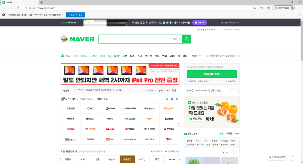This screenshot has height=164, width=303.
Task: Expand the search autocomplete dropdown arrow
Action: pyautogui.click(x=179, y=39)
